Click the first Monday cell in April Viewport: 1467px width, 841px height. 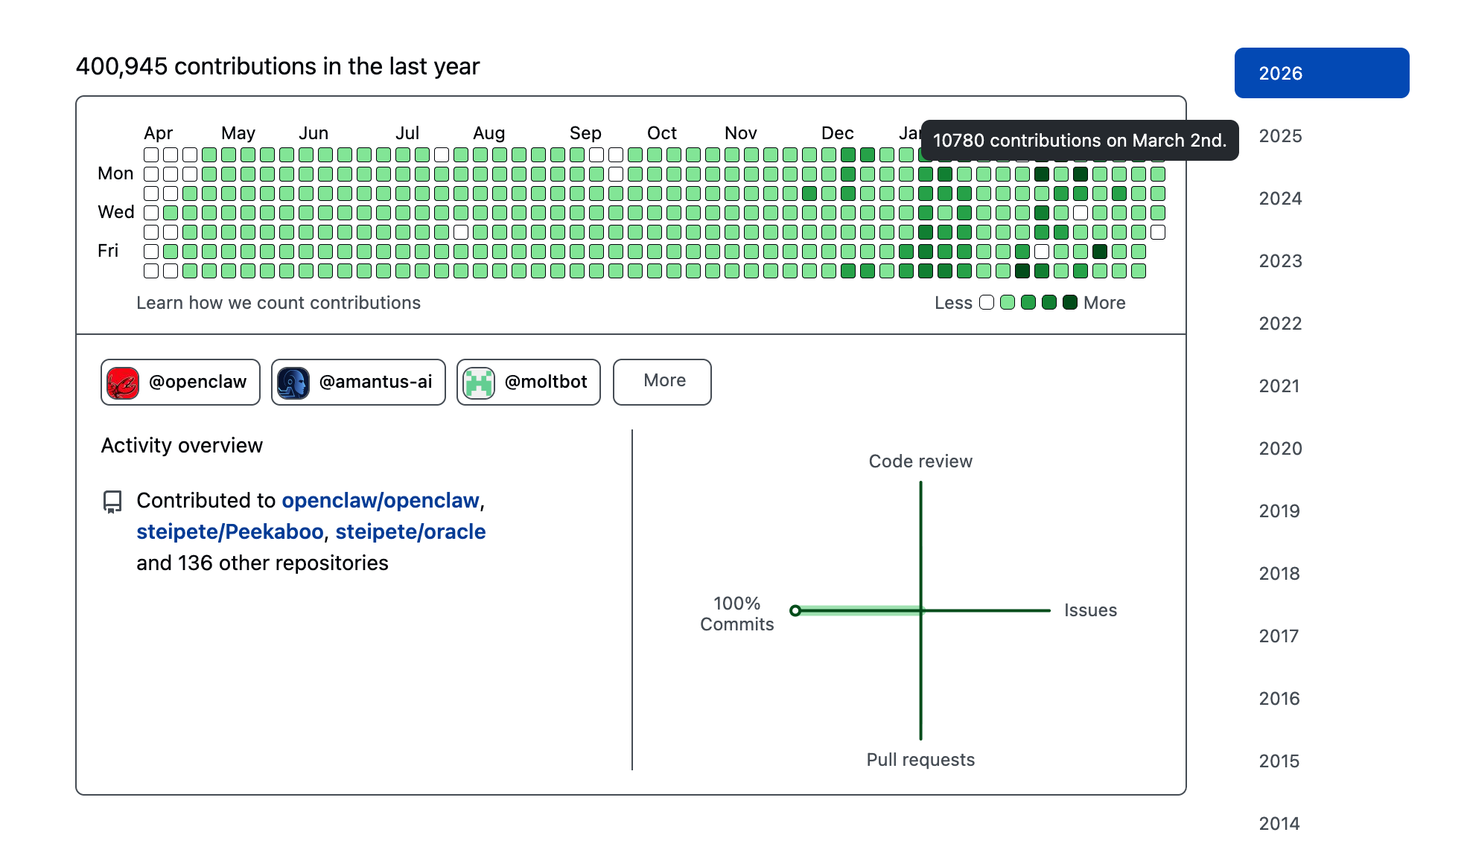151,174
